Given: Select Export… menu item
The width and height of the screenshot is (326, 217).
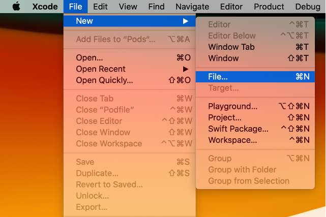Looking at the screenshot, I should [130, 207].
